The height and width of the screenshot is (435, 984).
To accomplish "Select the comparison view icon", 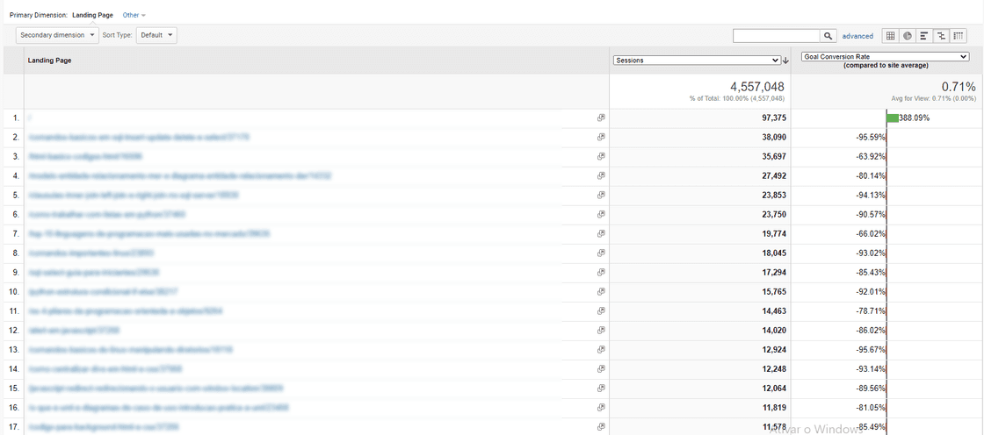I will click(941, 36).
